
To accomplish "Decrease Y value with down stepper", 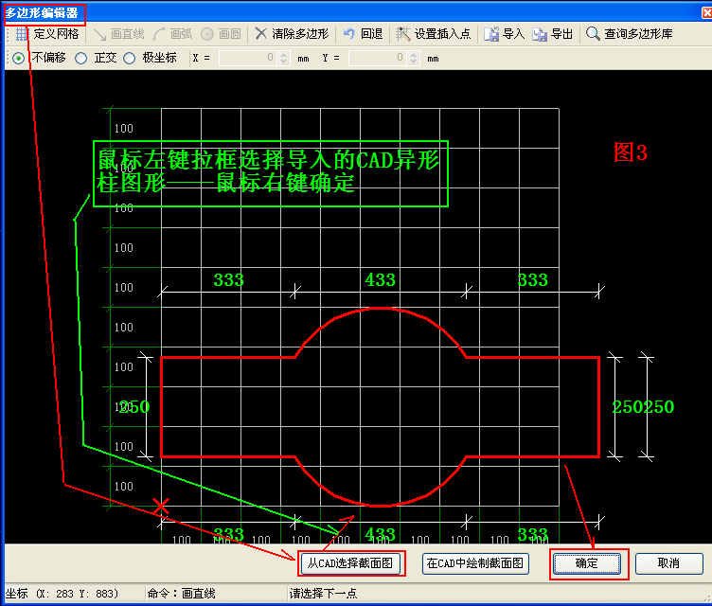I will (x=413, y=62).
